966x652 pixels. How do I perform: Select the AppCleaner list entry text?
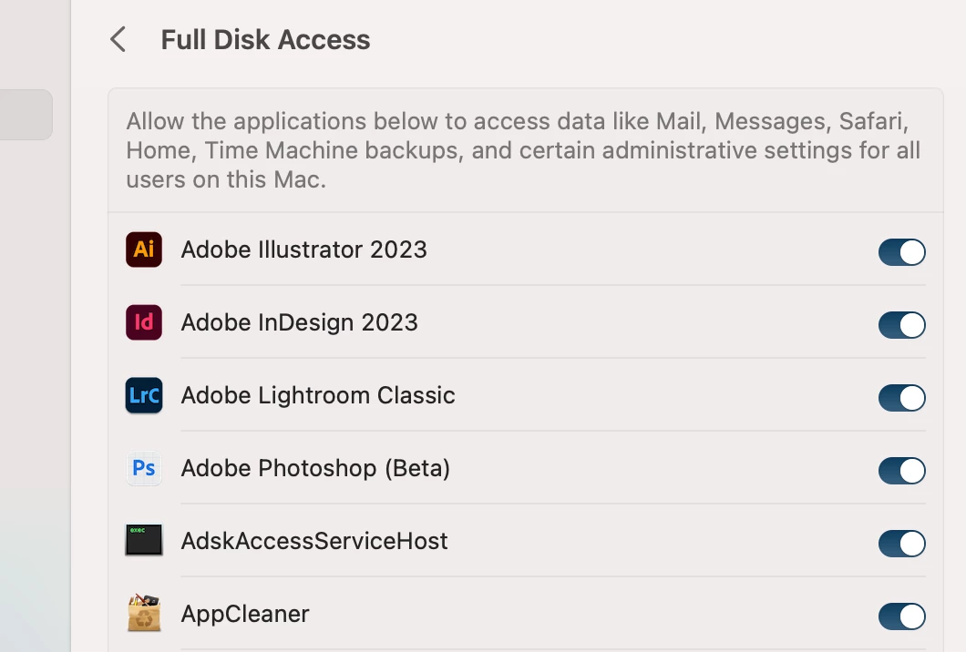tap(245, 614)
